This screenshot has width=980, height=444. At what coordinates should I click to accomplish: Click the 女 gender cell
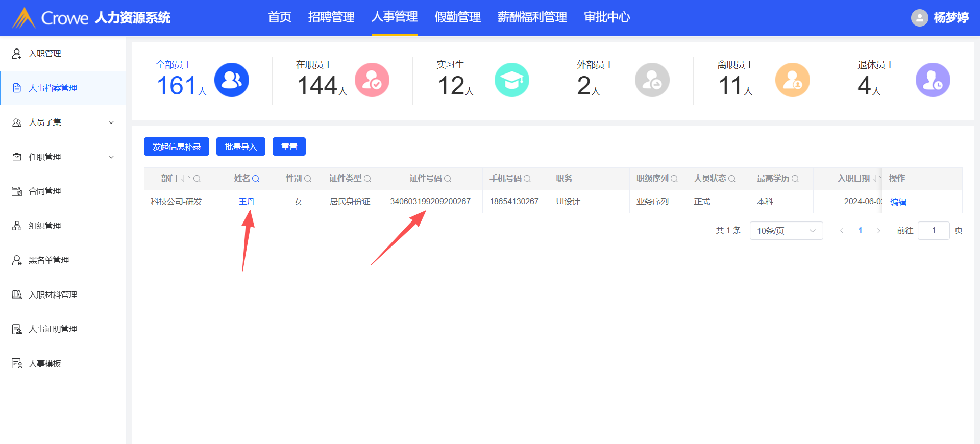299,202
